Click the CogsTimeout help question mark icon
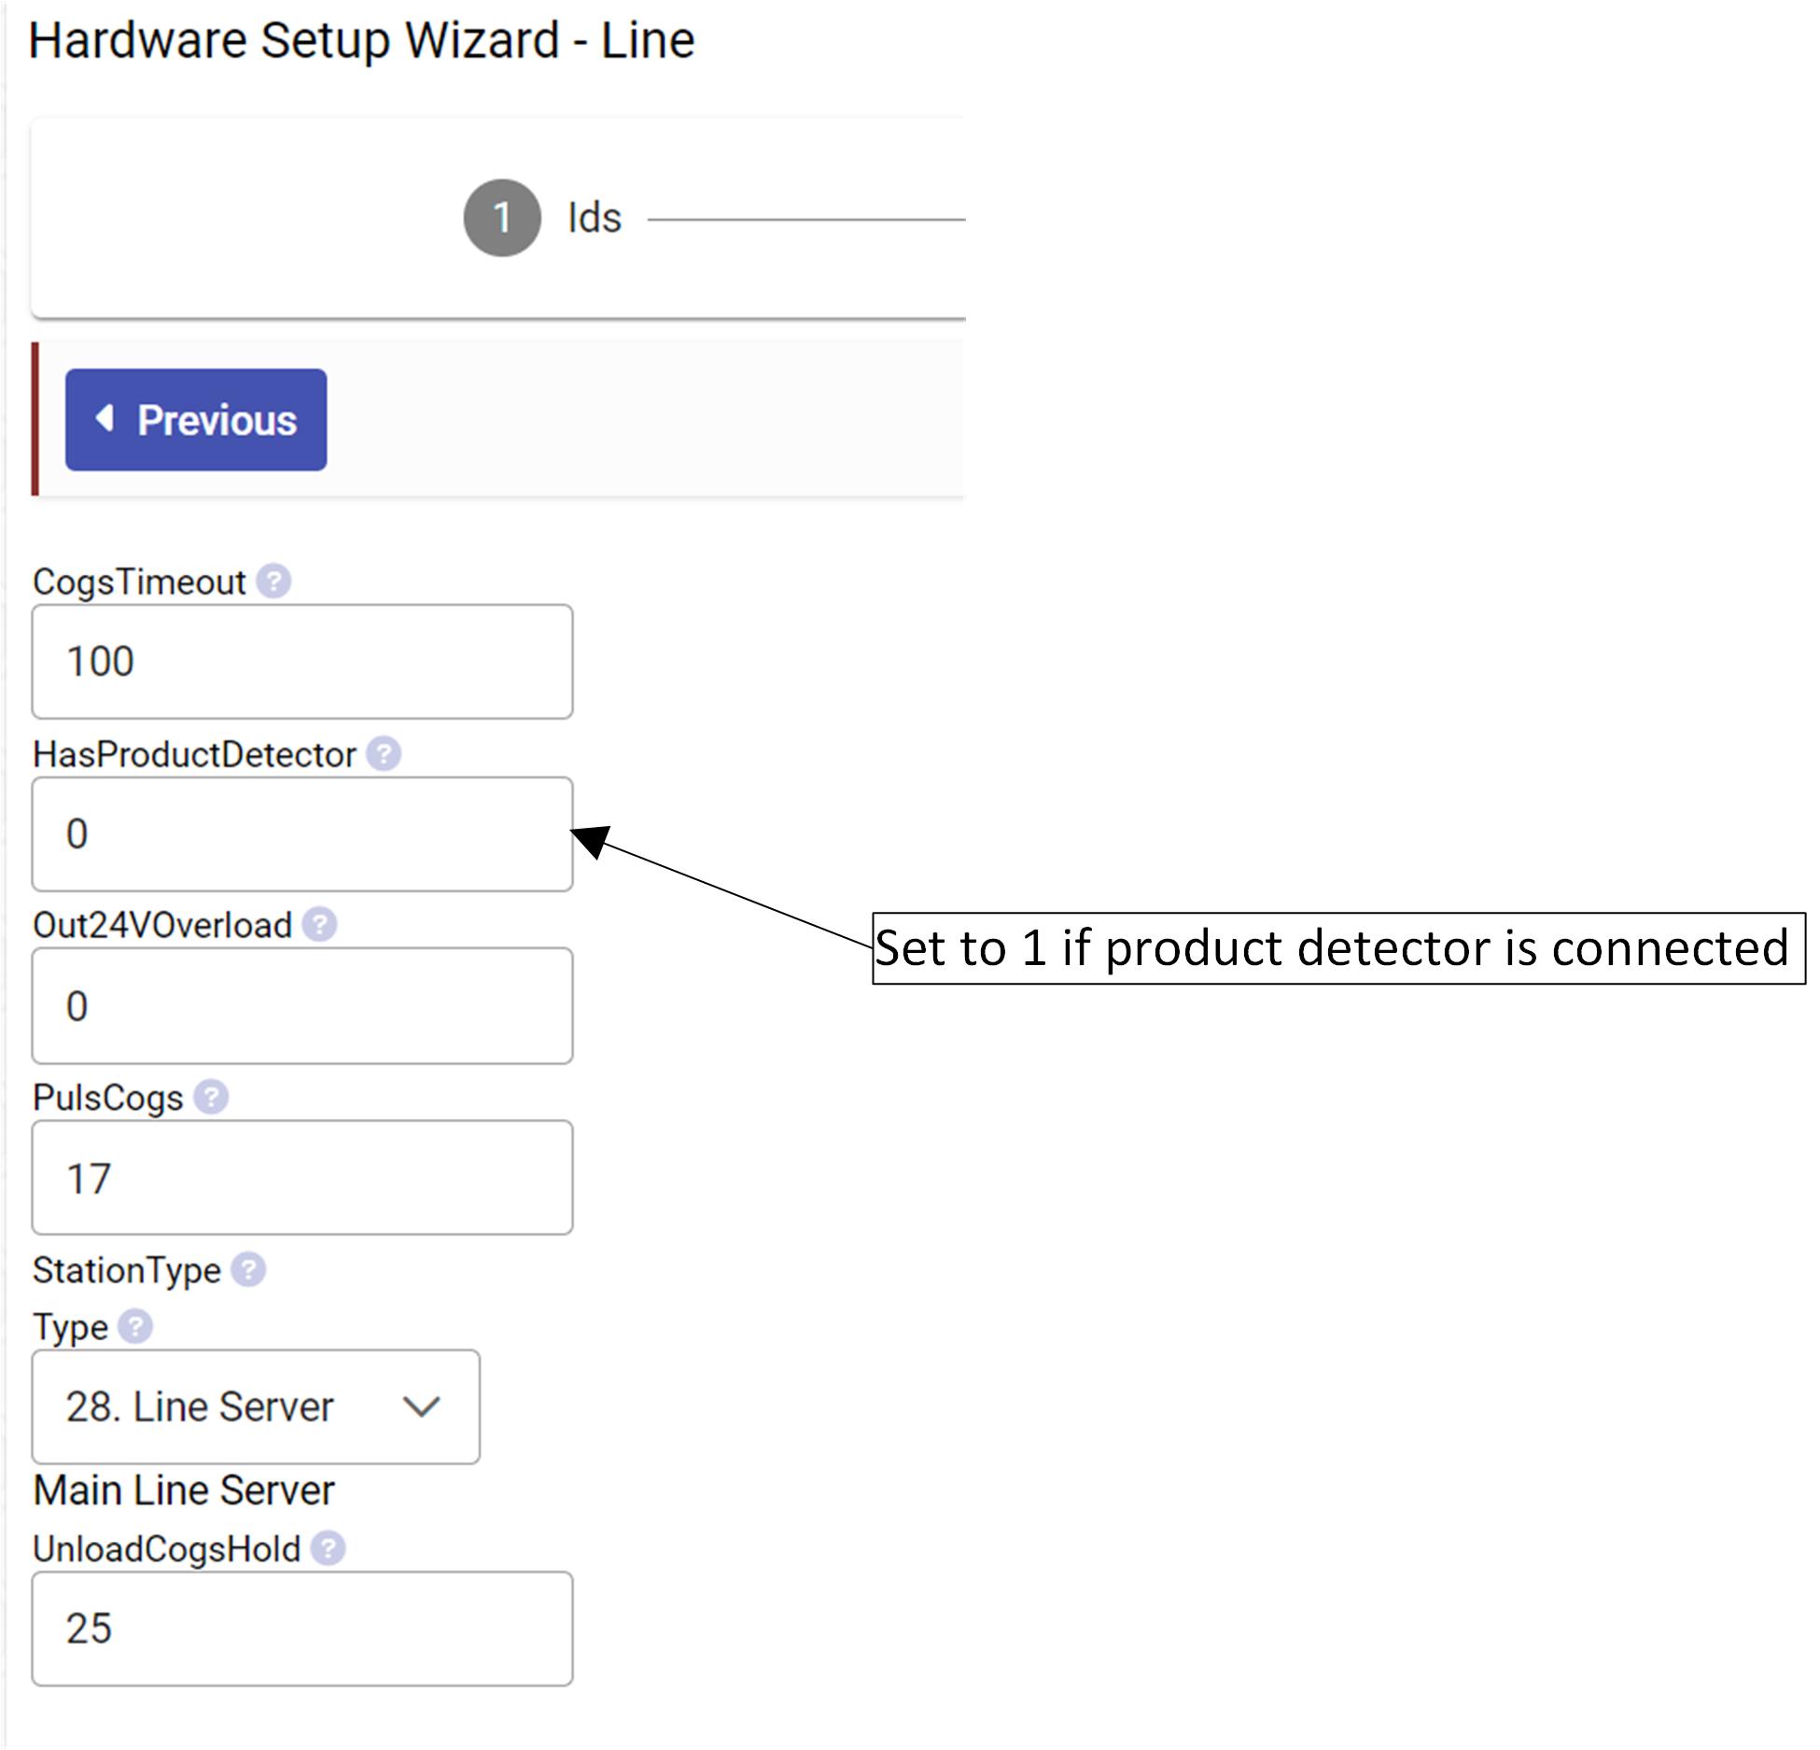The image size is (1820, 1750). (273, 581)
